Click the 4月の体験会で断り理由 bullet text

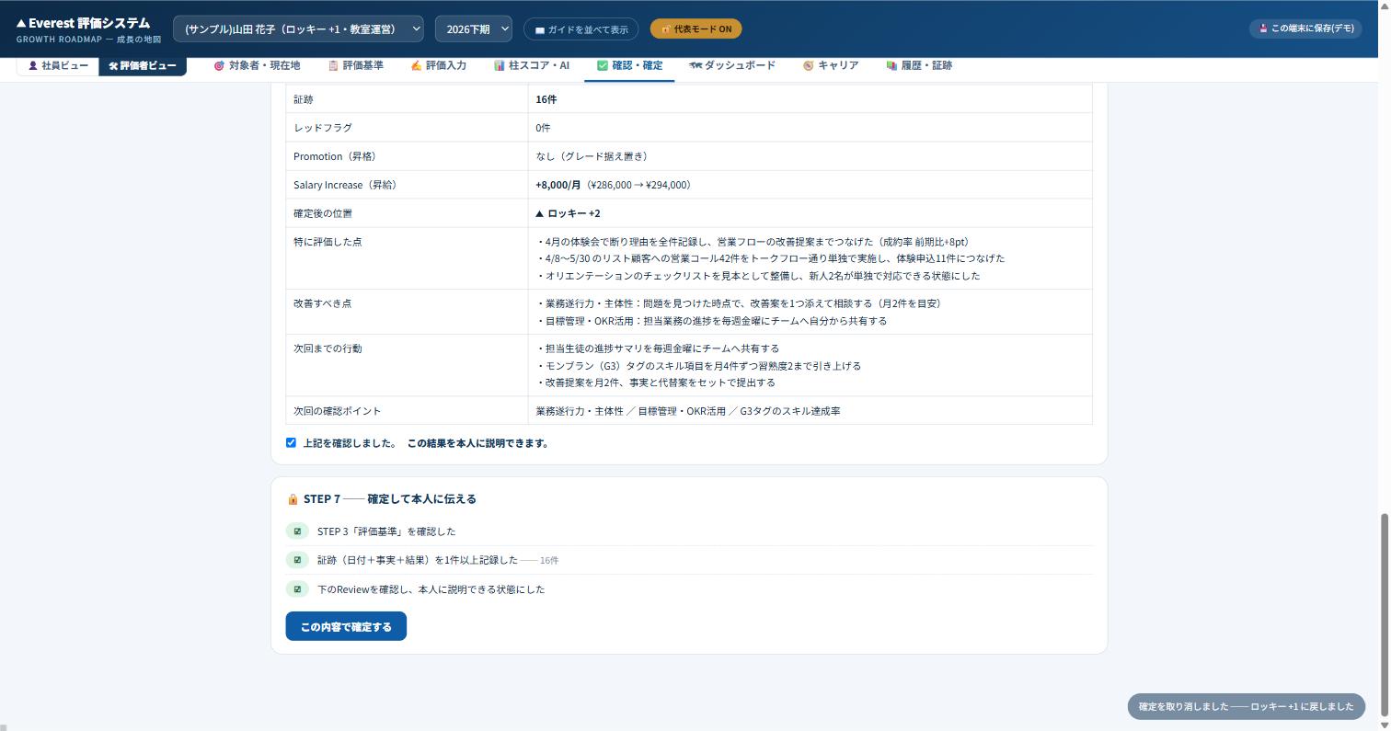pyautogui.click(x=754, y=242)
